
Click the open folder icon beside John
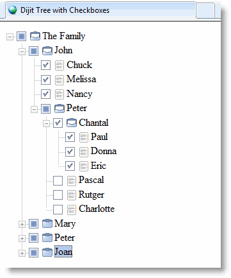[47, 51]
